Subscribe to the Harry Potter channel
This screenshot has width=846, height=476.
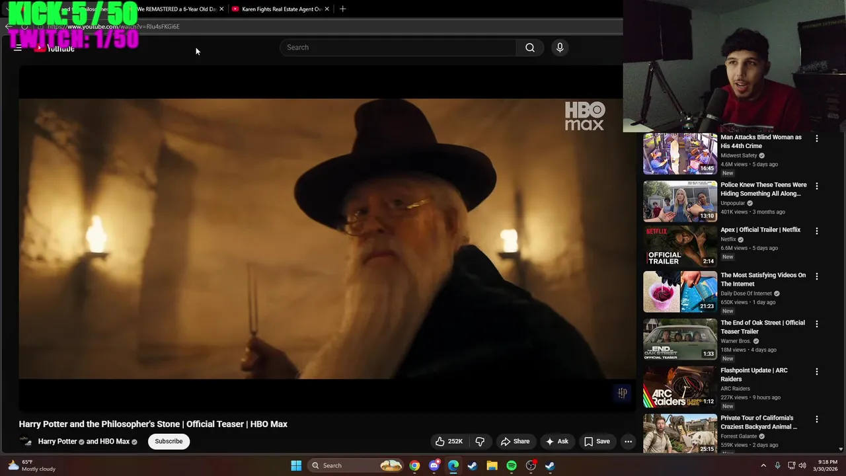(x=169, y=442)
